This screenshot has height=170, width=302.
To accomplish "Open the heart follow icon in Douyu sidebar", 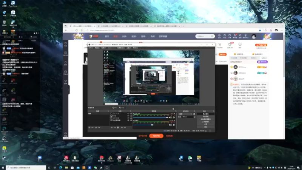I will click(66, 44).
